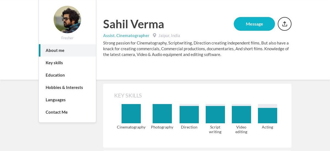The image size is (330, 151).
Task: Go to the Key skills section
Action: [67, 63]
